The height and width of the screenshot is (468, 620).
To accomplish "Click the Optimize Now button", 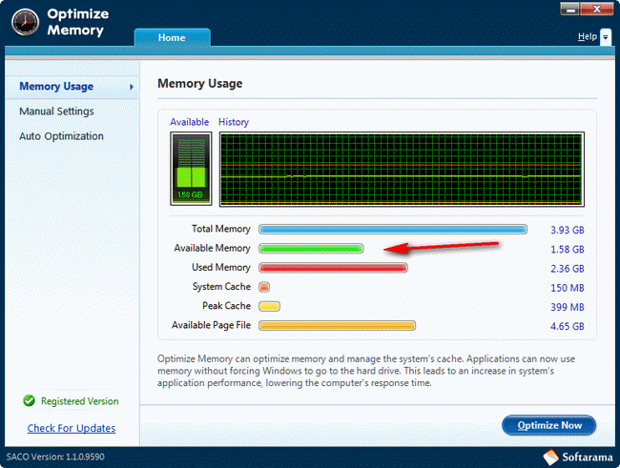I will pyautogui.click(x=548, y=425).
